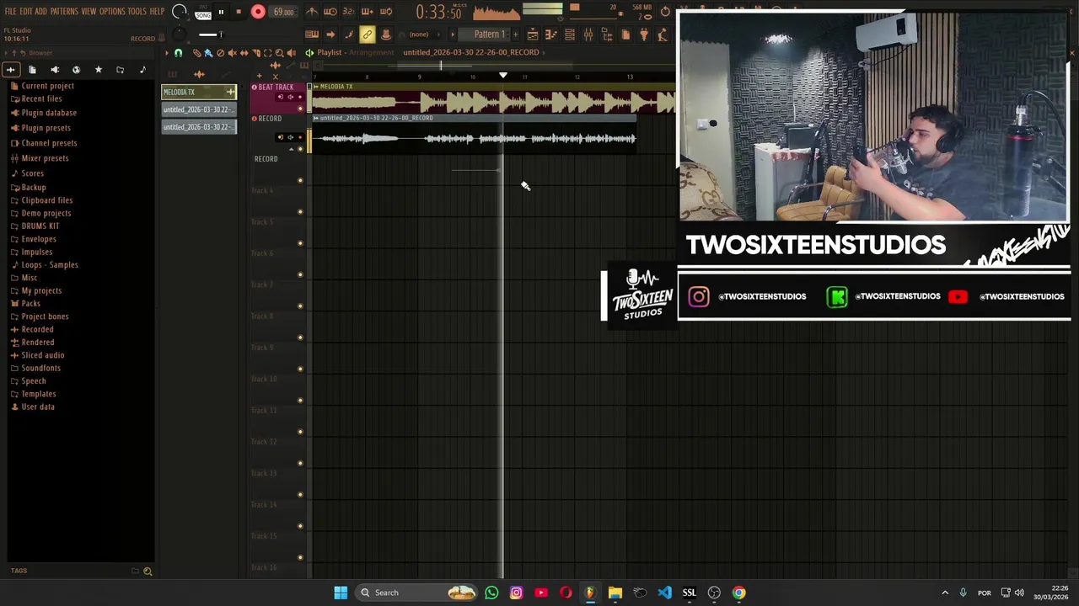Open the TOOLS menu
Viewport: 1079px width, 606px height.
(137, 12)
